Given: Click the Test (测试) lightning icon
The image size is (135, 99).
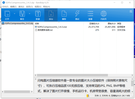Looking at the screenshot, I should coord(77,14).
